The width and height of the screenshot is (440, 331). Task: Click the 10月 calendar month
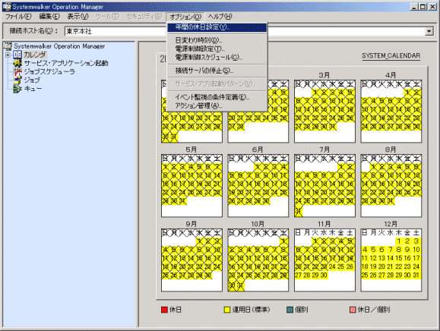click(258, 260)
